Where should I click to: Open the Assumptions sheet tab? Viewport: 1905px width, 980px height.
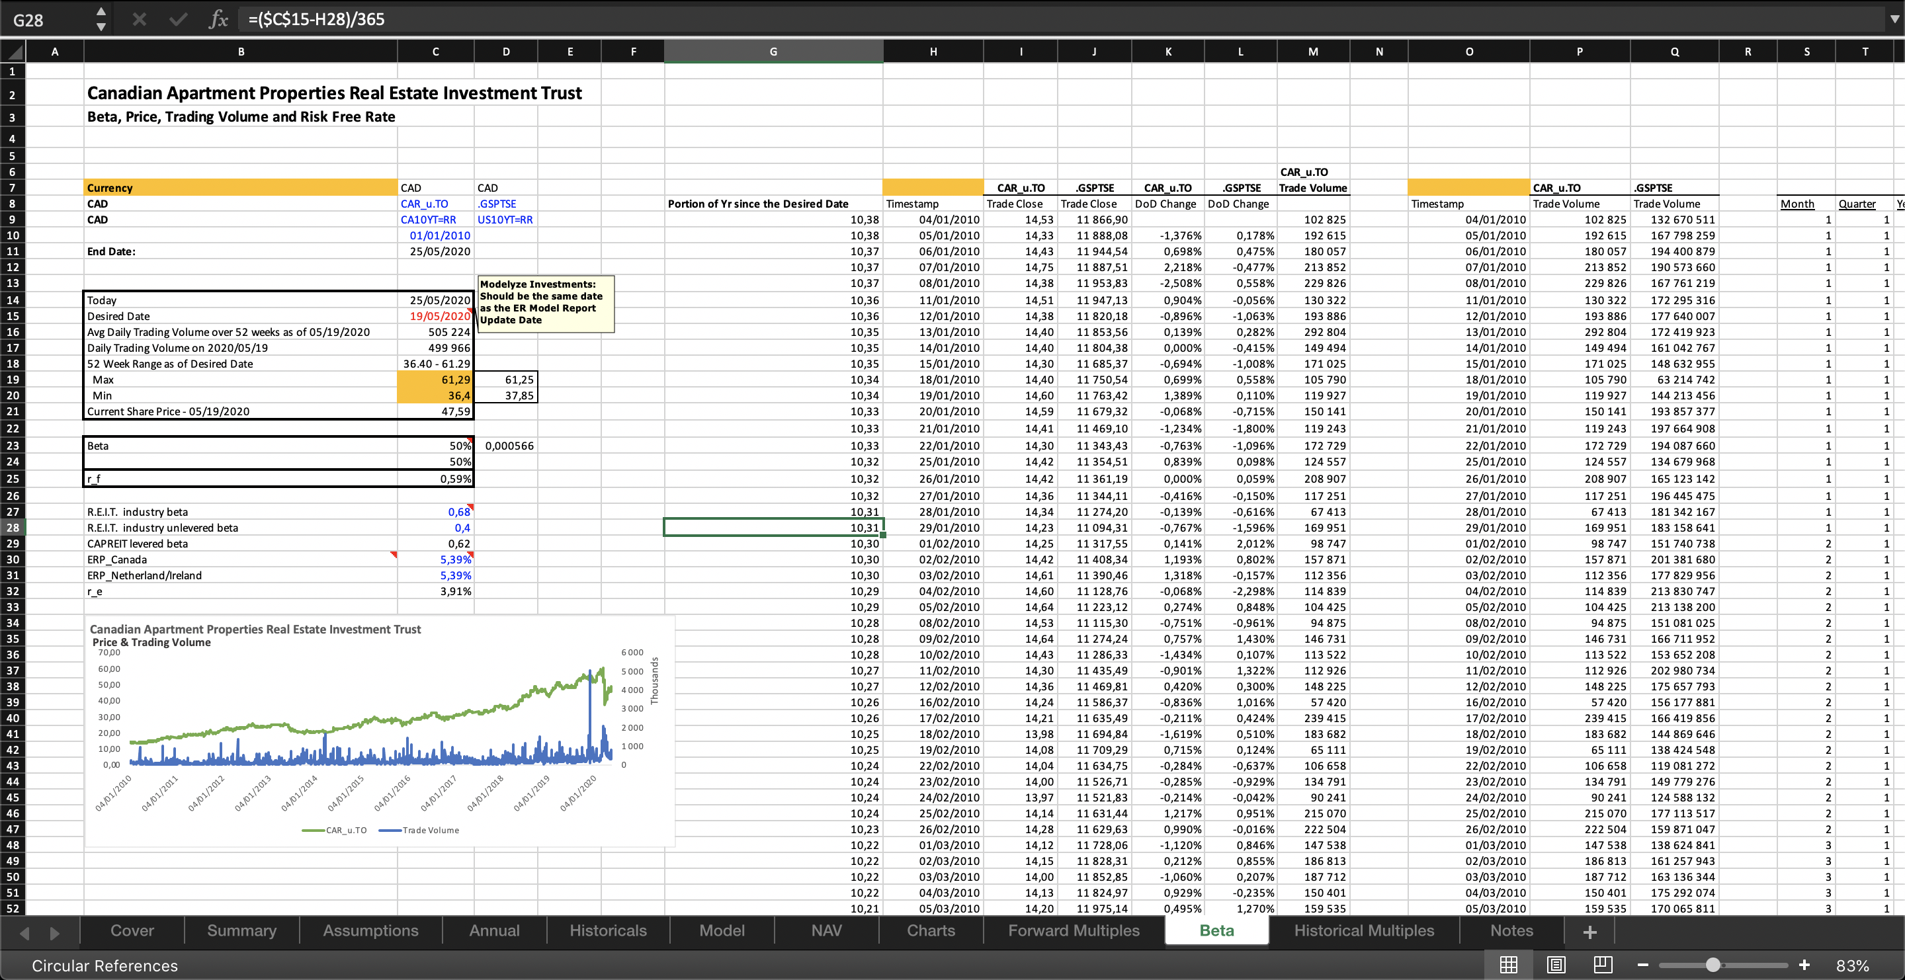[370, 930]
